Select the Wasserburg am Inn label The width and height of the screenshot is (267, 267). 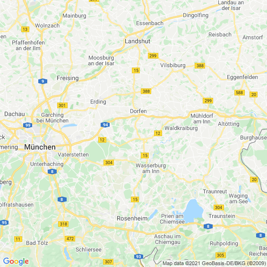point(151,168)
